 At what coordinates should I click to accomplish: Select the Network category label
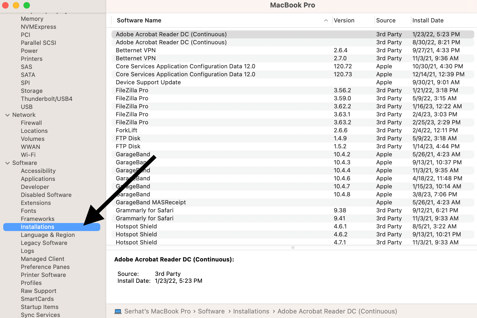24,115
